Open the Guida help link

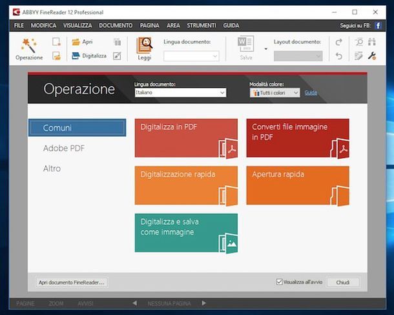[311, 93]
